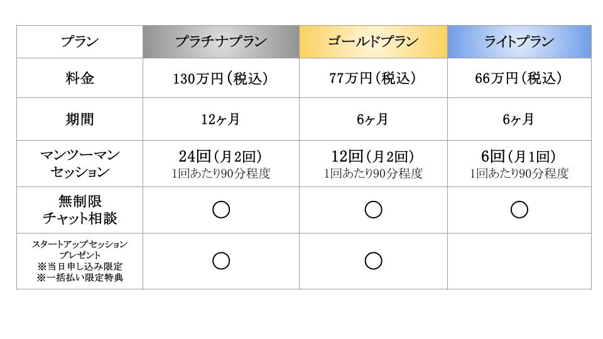Click the 無制限チャット相談 row label
The image size is (603, 339).
[x=80, y=210]
